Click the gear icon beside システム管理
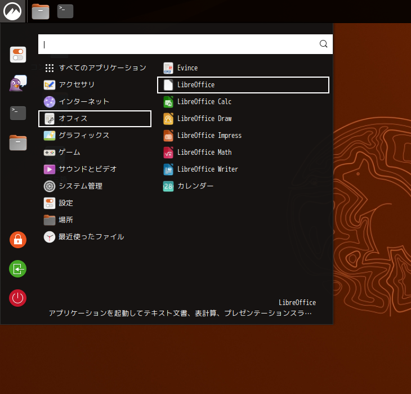The image size is (411, 394). [50, 186]
